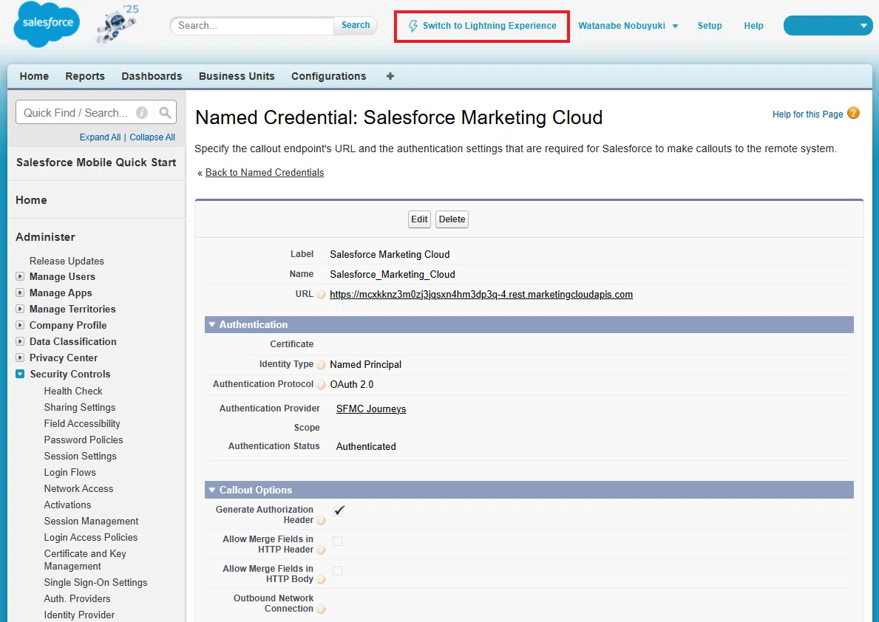Collapse the Callout Options section triangle
The image size is (879, 622).
(x=212, y=490)
